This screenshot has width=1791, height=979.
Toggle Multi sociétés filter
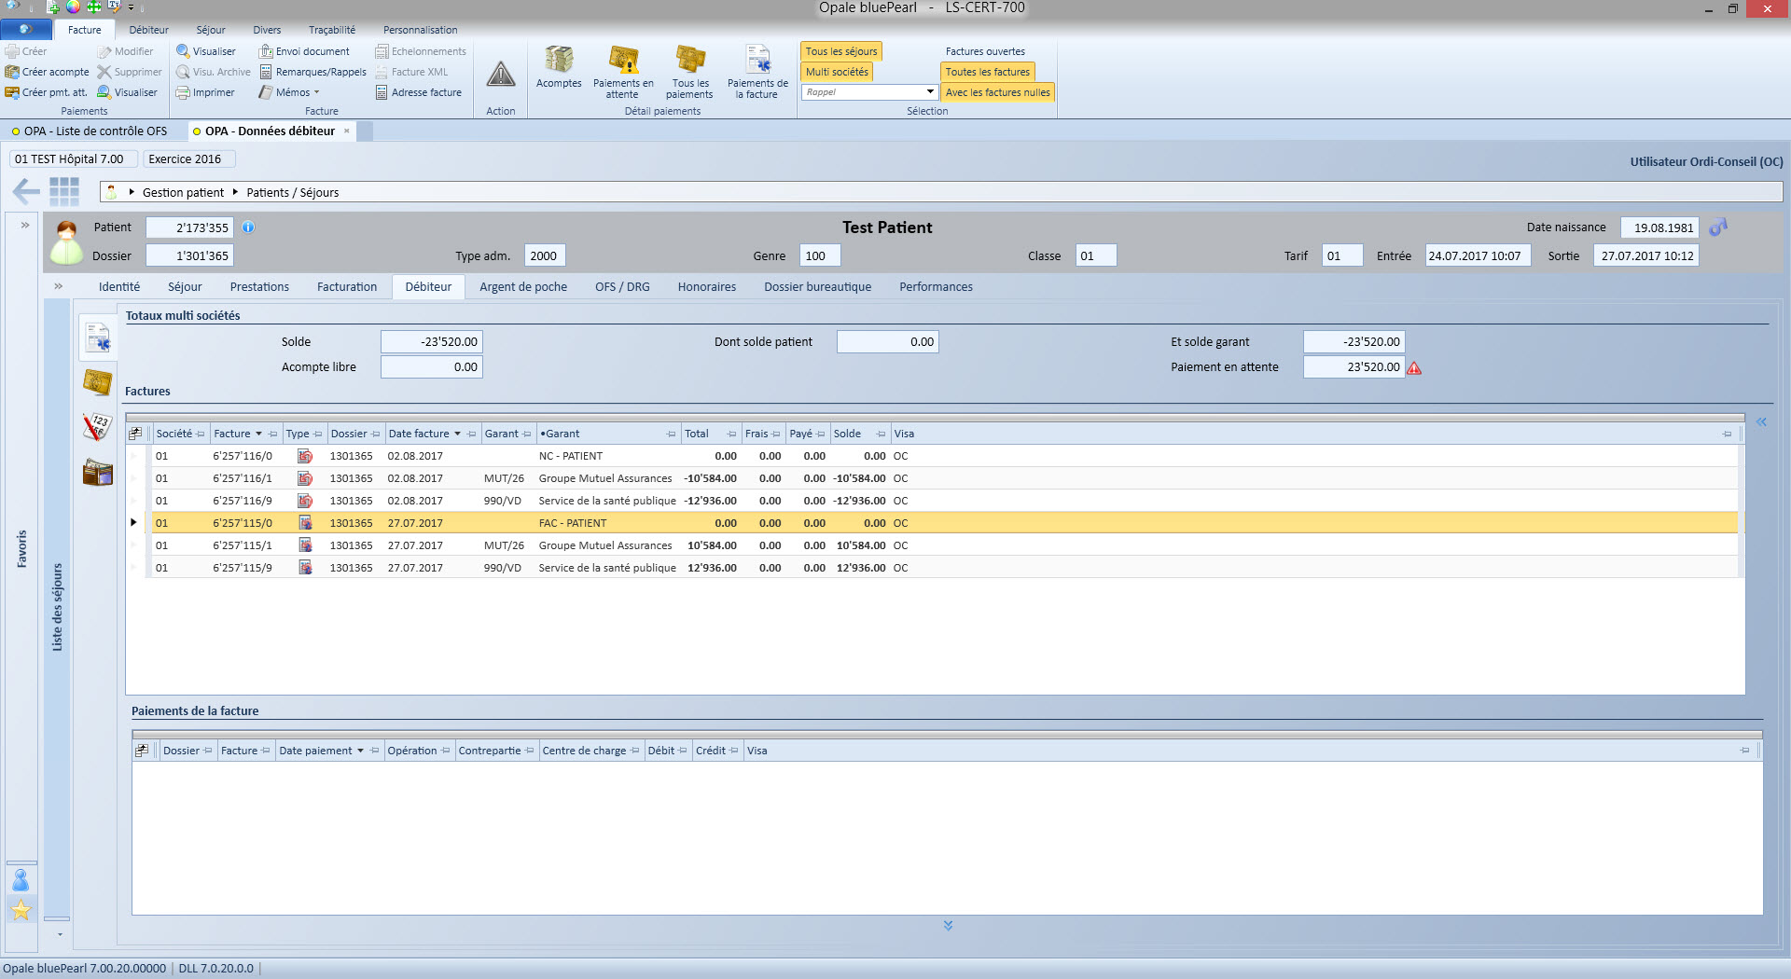pyautogui.click(x=837, y=72)
